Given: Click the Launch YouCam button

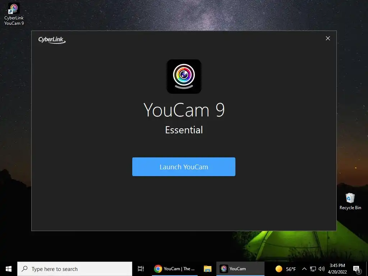Looking at the screenshot, I should click(x=184, y=167).
